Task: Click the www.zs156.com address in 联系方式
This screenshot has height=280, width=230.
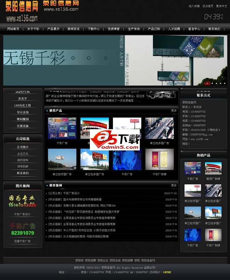Action: click(200, 139)
